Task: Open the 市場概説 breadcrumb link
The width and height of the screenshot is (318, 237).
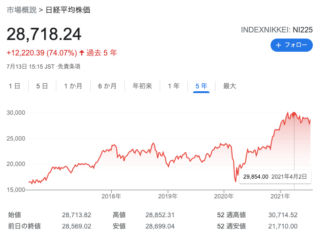Action: pyautogui.click(x=22, y=10)
